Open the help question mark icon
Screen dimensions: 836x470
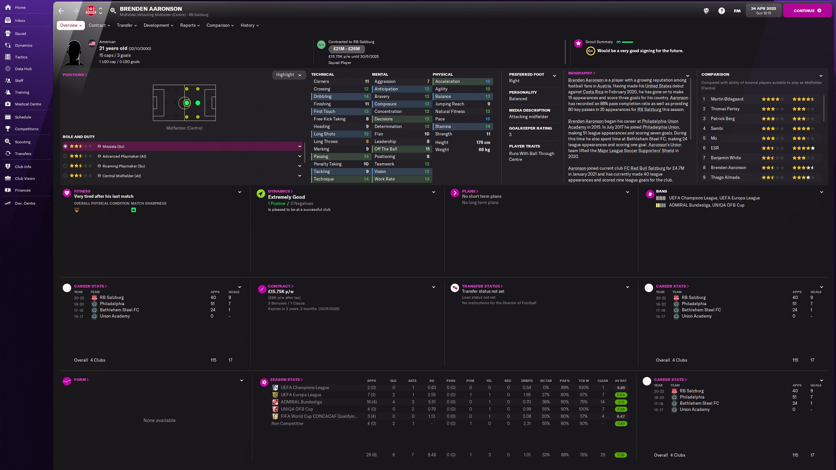[x=721, y=11]
